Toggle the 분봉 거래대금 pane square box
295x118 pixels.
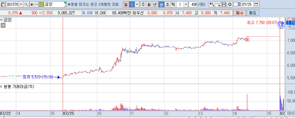(1, 86)
